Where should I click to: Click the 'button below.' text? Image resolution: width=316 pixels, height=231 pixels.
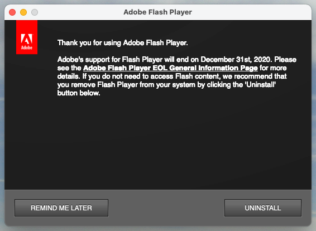point(79,93)
